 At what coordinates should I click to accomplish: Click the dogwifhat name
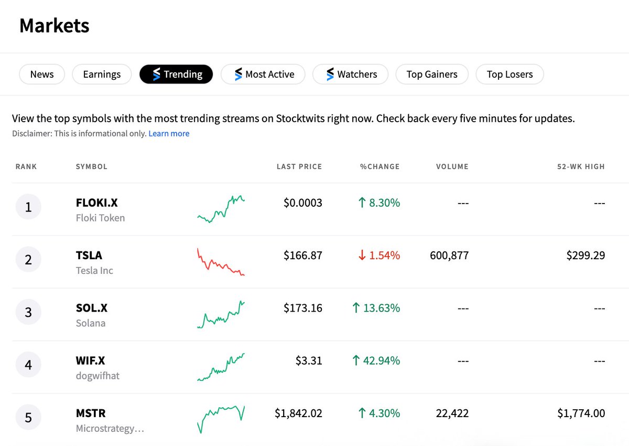pyautogui.click(x=97, y=376)
